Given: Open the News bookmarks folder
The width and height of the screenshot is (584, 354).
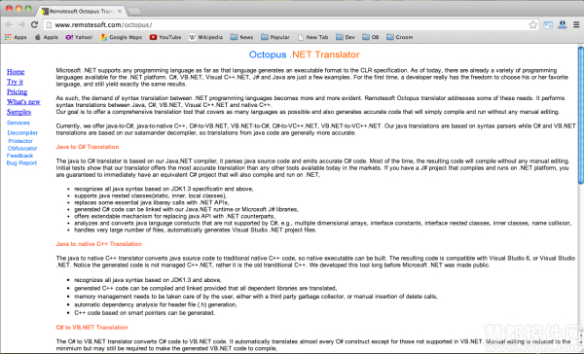Looking at the screenshot, I should pyautogui.click(x=241, y=37).
